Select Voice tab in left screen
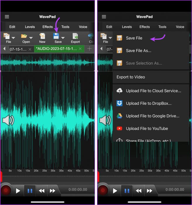Image resolution: width=192 pixels, height=205 pixels. [x=83, y=27]
